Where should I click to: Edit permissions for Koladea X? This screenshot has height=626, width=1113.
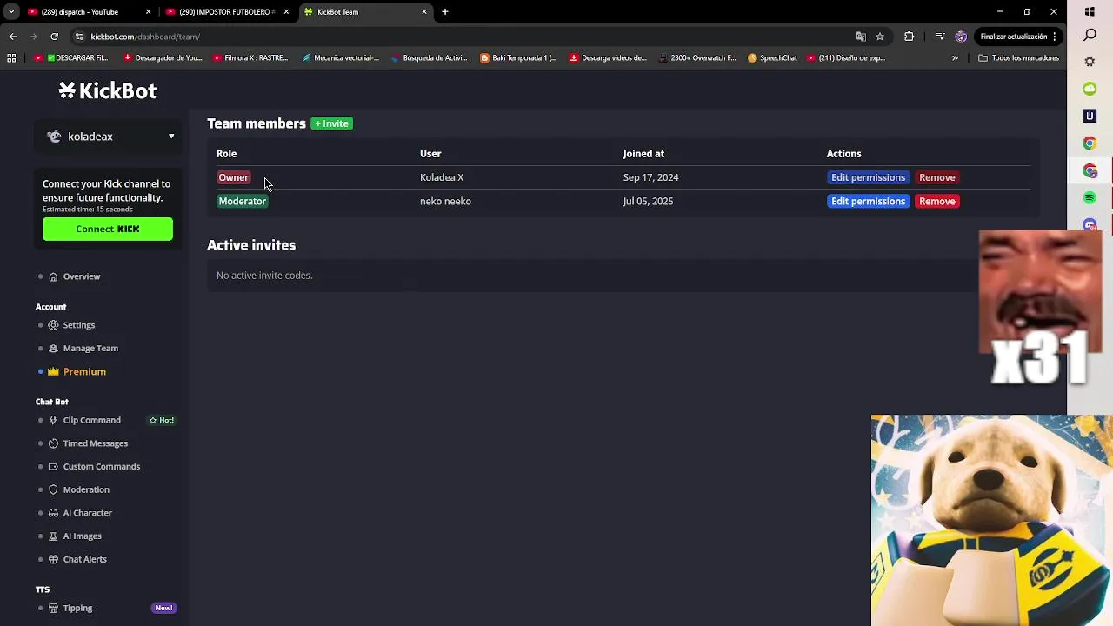point(868,177)
